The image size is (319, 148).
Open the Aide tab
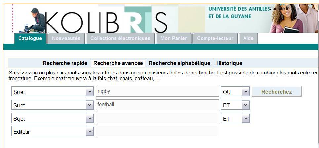coord(248,38)
